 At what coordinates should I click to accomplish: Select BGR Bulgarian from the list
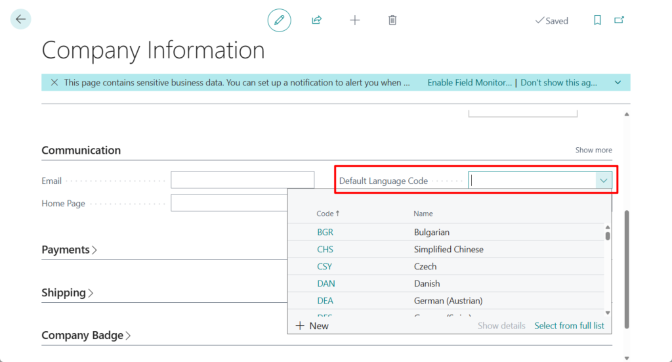325,233
